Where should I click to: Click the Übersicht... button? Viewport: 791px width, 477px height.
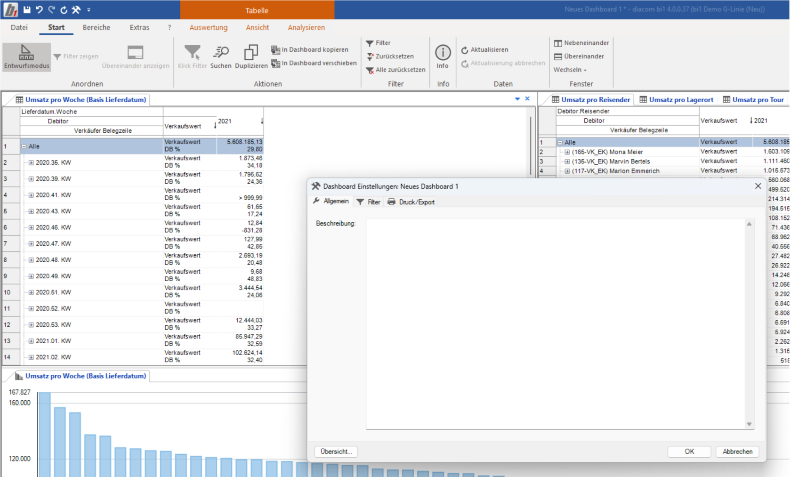click(336, 451)
